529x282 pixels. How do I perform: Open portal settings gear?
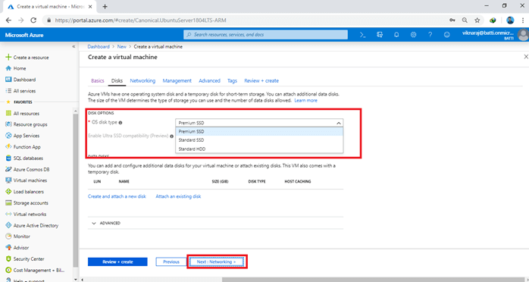pyautogui.click(x=413, y=35)
